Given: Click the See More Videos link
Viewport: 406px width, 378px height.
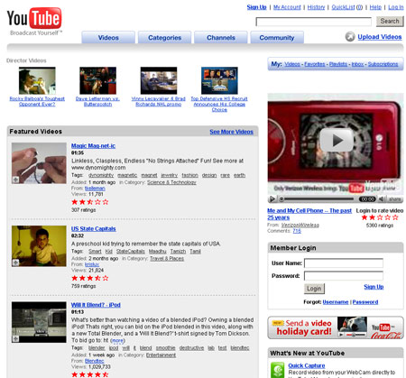Looking at the screenshot, I should pyautogui.click(x=231, y=132).
